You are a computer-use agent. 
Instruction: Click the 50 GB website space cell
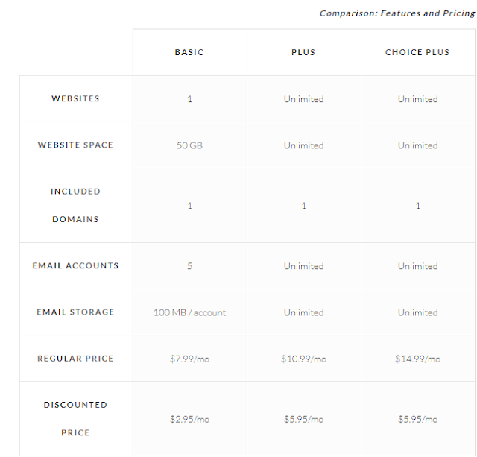[189, 145]
